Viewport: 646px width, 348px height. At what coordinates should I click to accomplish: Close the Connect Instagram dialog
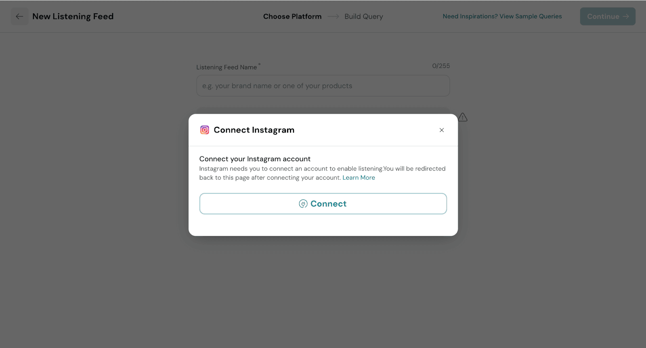[442, 130]
